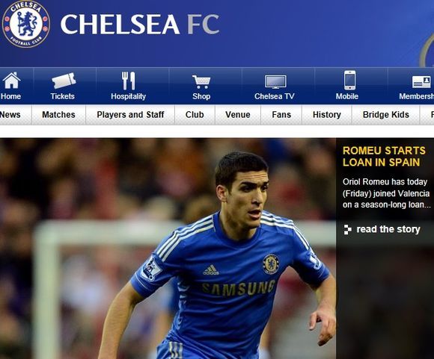The width and height of the screenshot is (434, 359).
Task: Click the read the story arrow icon
Action: click(347, 229)
